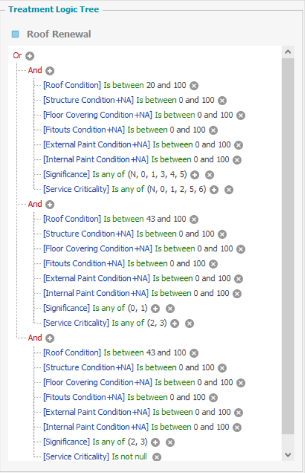The image size is (305, 473).
Task: Add value to Significance (N, 0, 1, 3, 4, 5)
Action: pyautogui.click(x=195, y=175)
